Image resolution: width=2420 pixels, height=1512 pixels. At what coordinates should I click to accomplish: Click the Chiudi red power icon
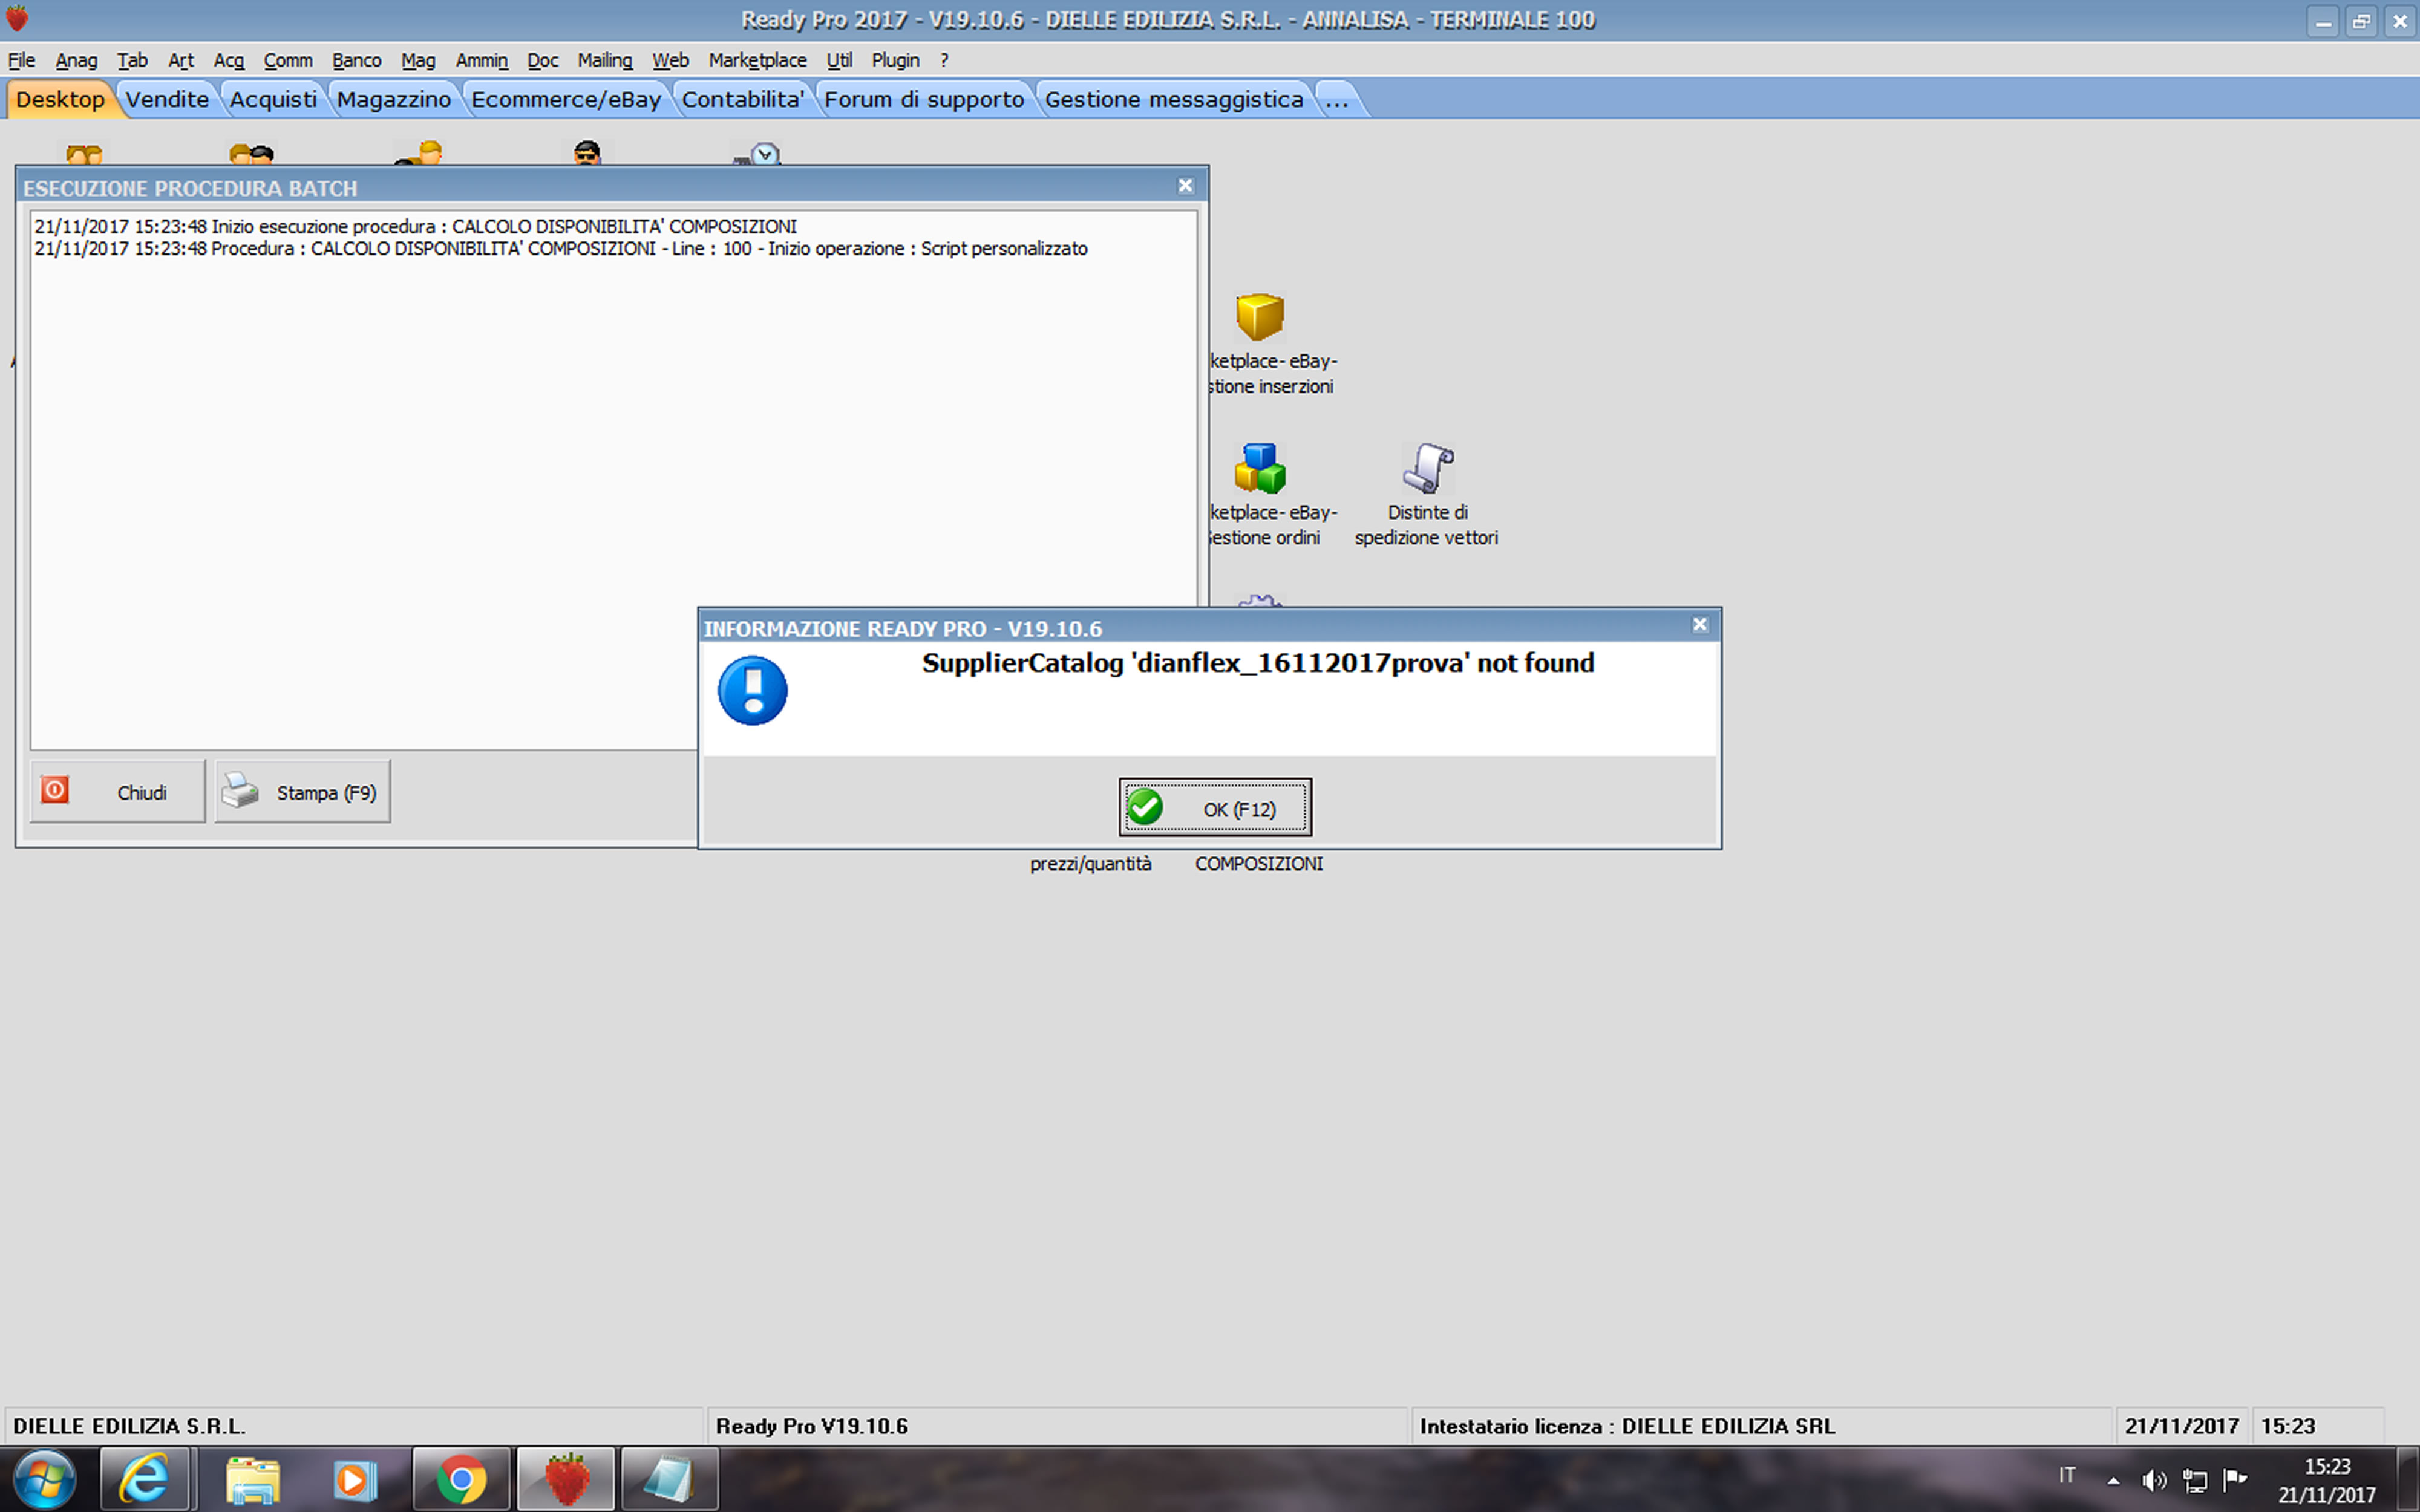click(x=55, y=790)
